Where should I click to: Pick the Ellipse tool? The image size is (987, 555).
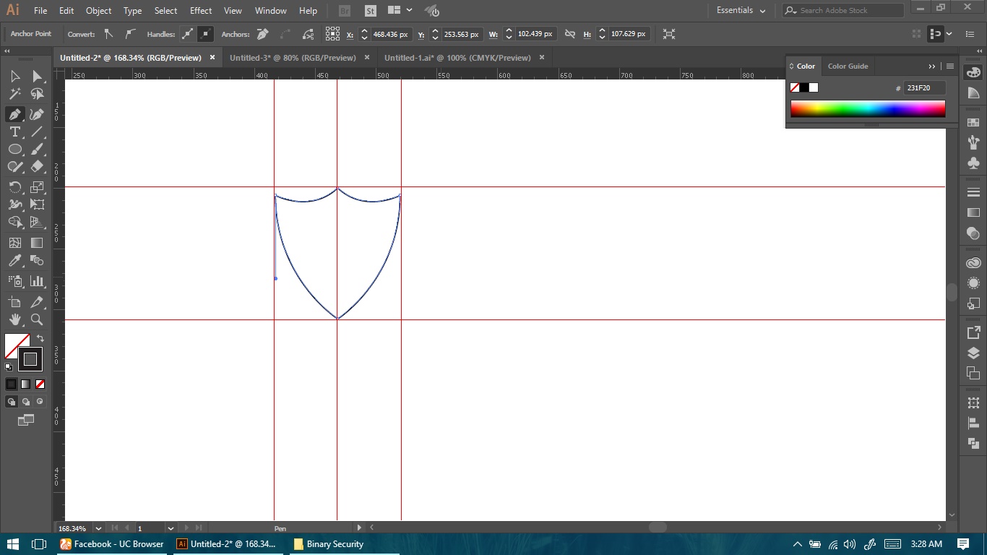[14, 150]
